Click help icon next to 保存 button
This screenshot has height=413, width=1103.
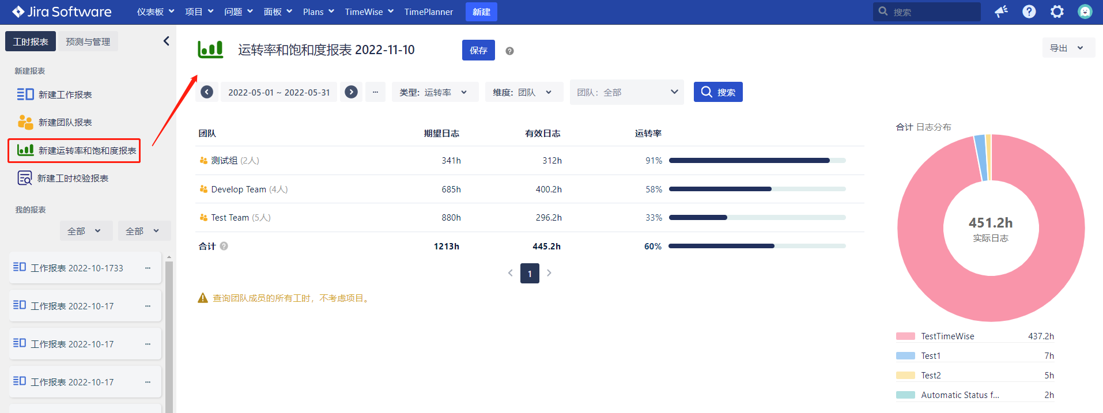coord(509,51)
